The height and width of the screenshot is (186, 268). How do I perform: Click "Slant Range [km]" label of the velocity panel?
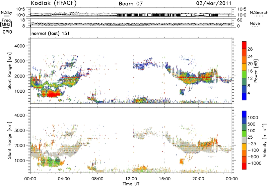(9, 140)
